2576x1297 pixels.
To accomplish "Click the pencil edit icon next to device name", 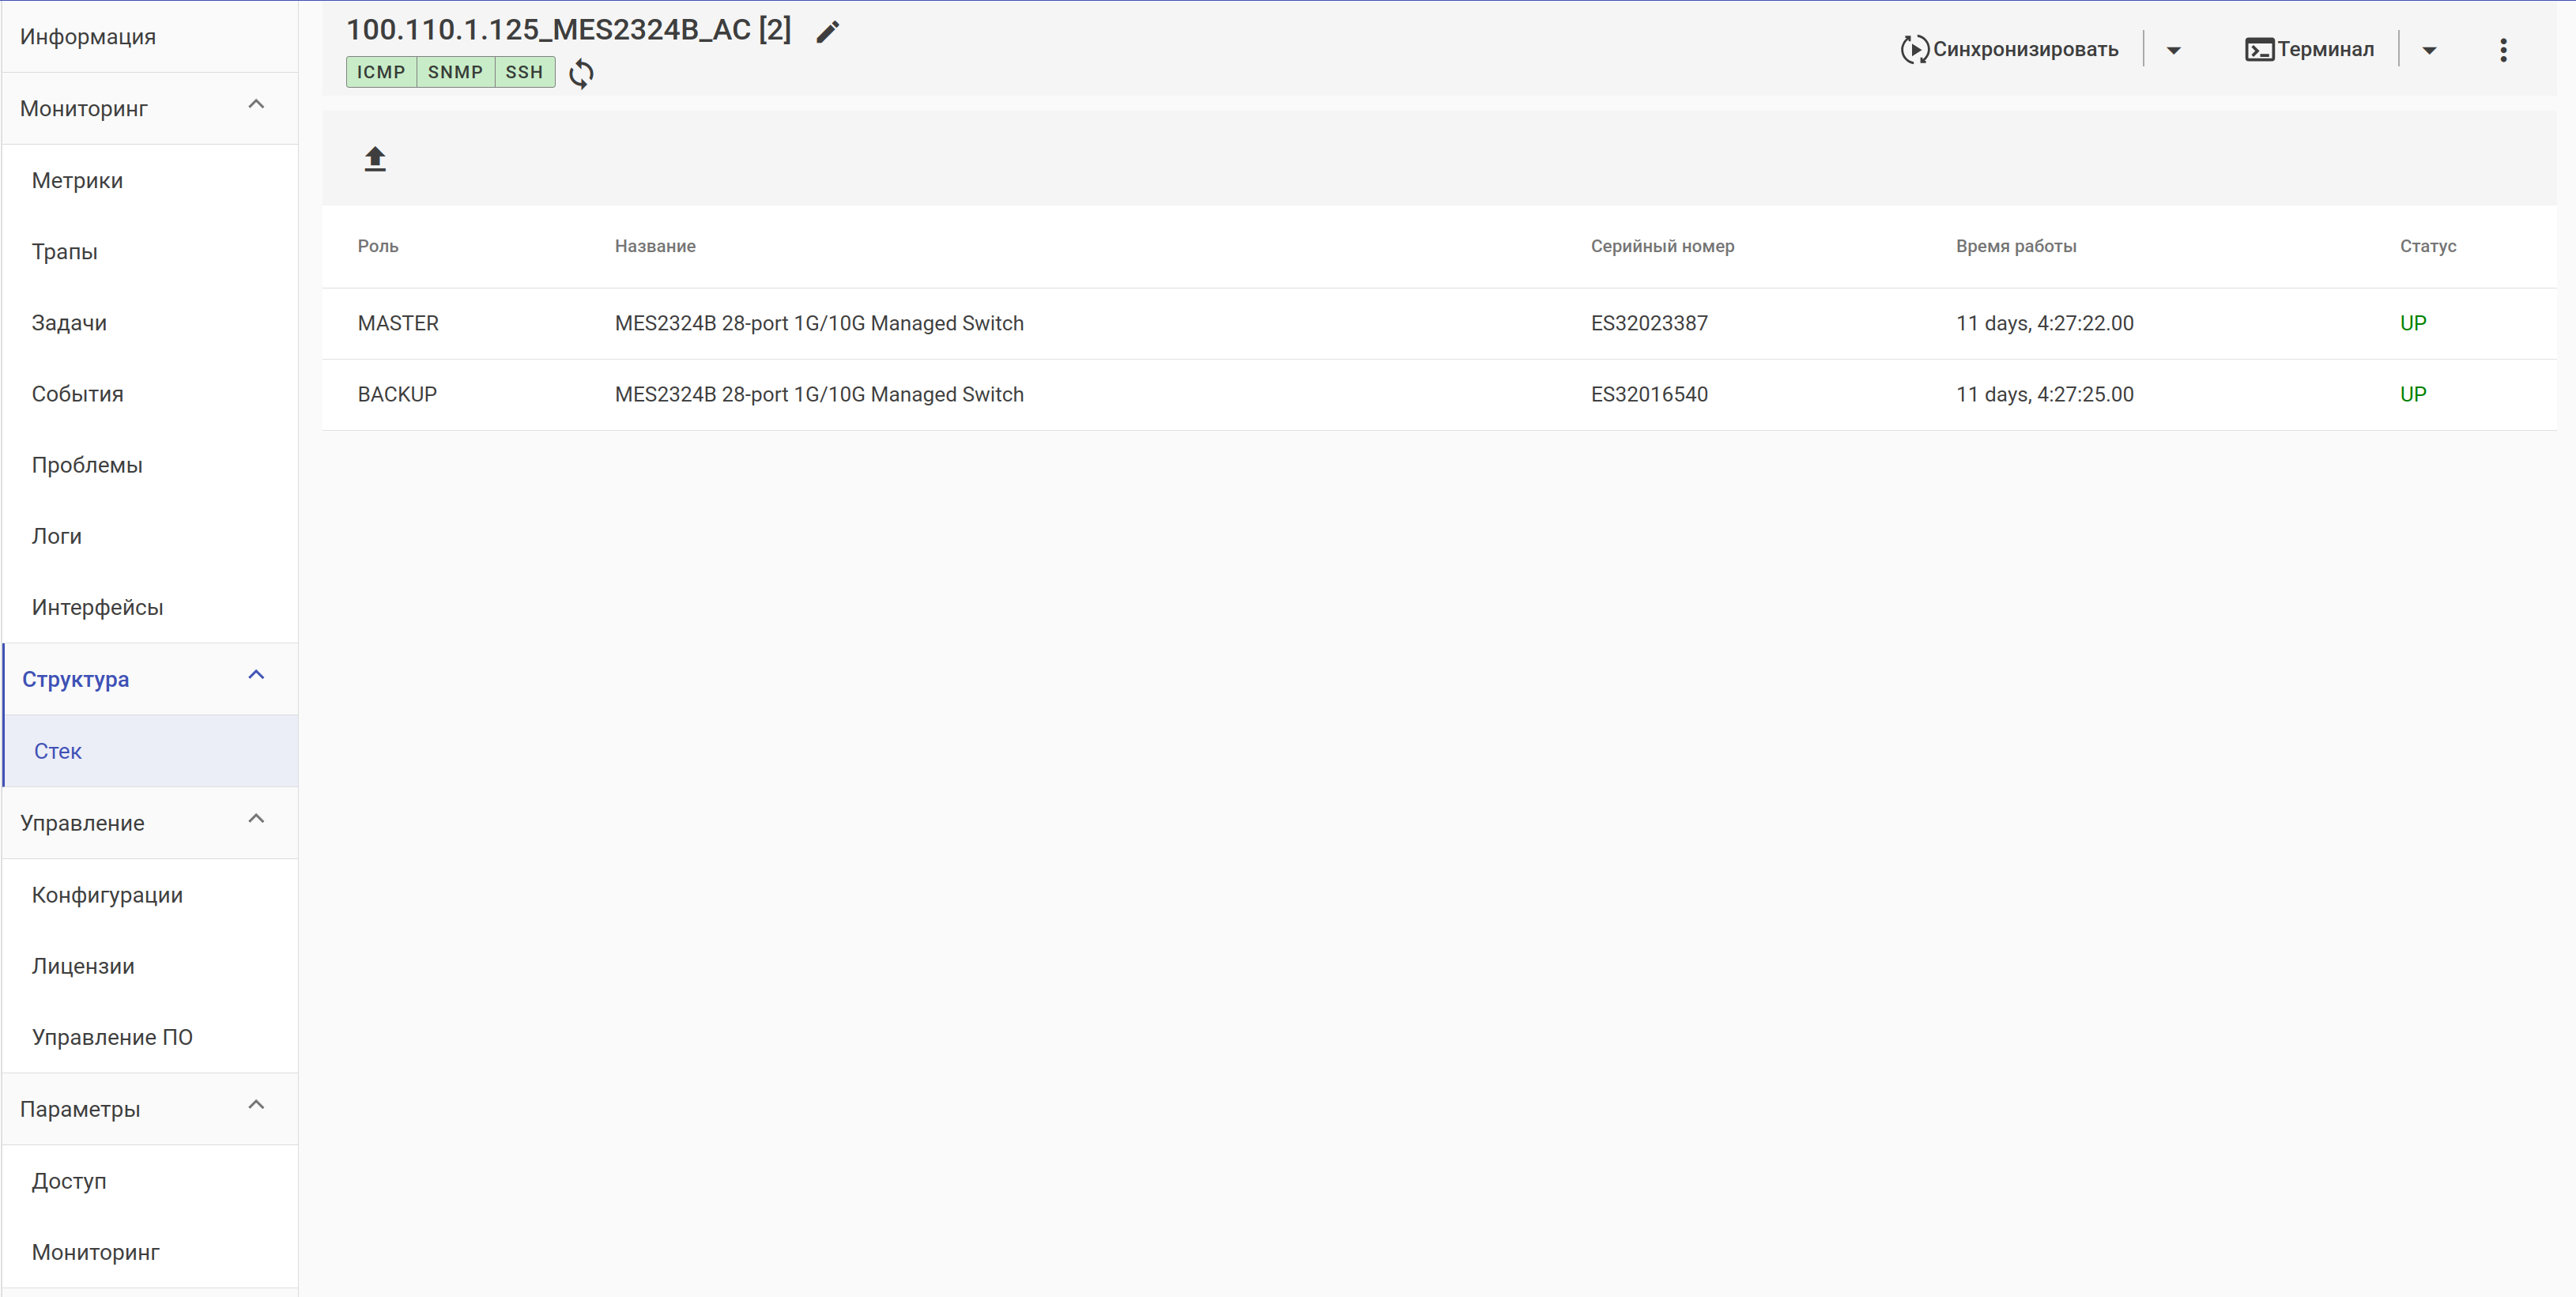I will (x=827, y=32).
